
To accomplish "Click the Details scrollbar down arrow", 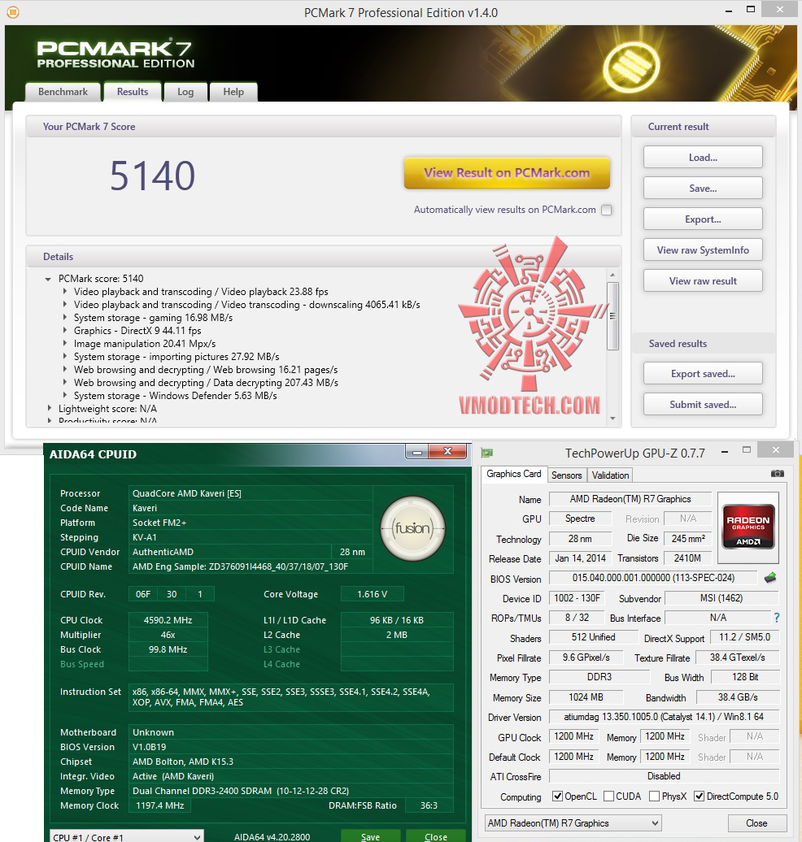I will [612, 419].
